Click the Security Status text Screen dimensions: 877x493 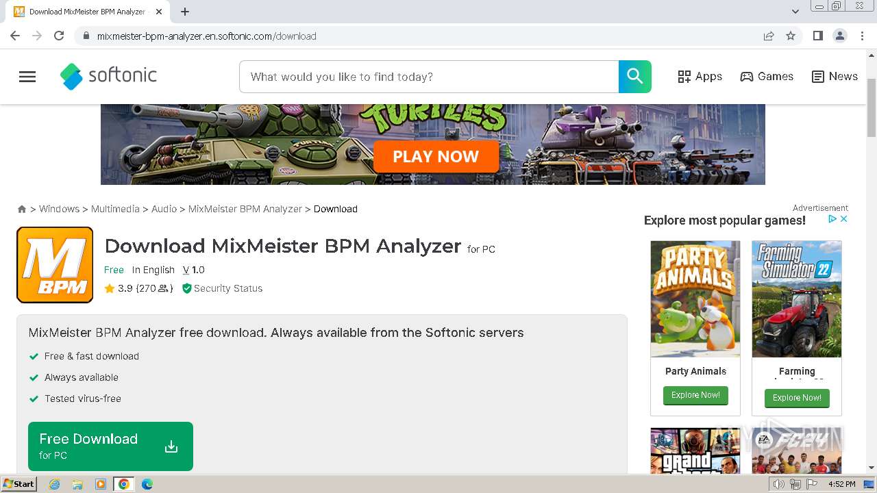[x=228, y=288]
